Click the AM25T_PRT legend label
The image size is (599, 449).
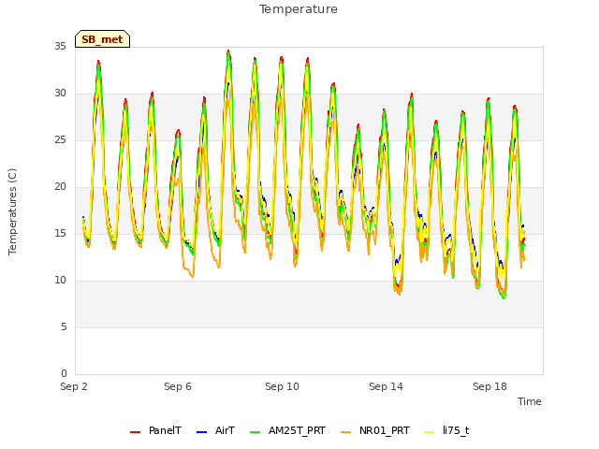297,430
